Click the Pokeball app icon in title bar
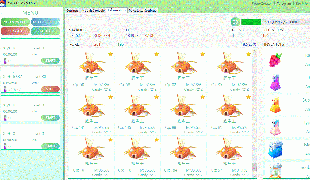This screenshot has width=310, height=180. coord(3,3)
